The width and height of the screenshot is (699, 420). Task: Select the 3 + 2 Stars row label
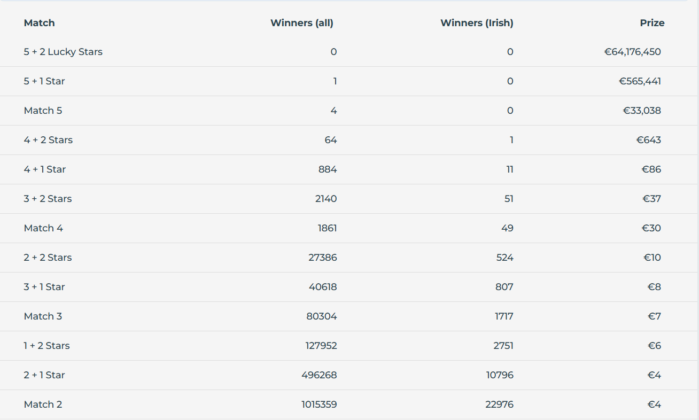tap(48, 199)
